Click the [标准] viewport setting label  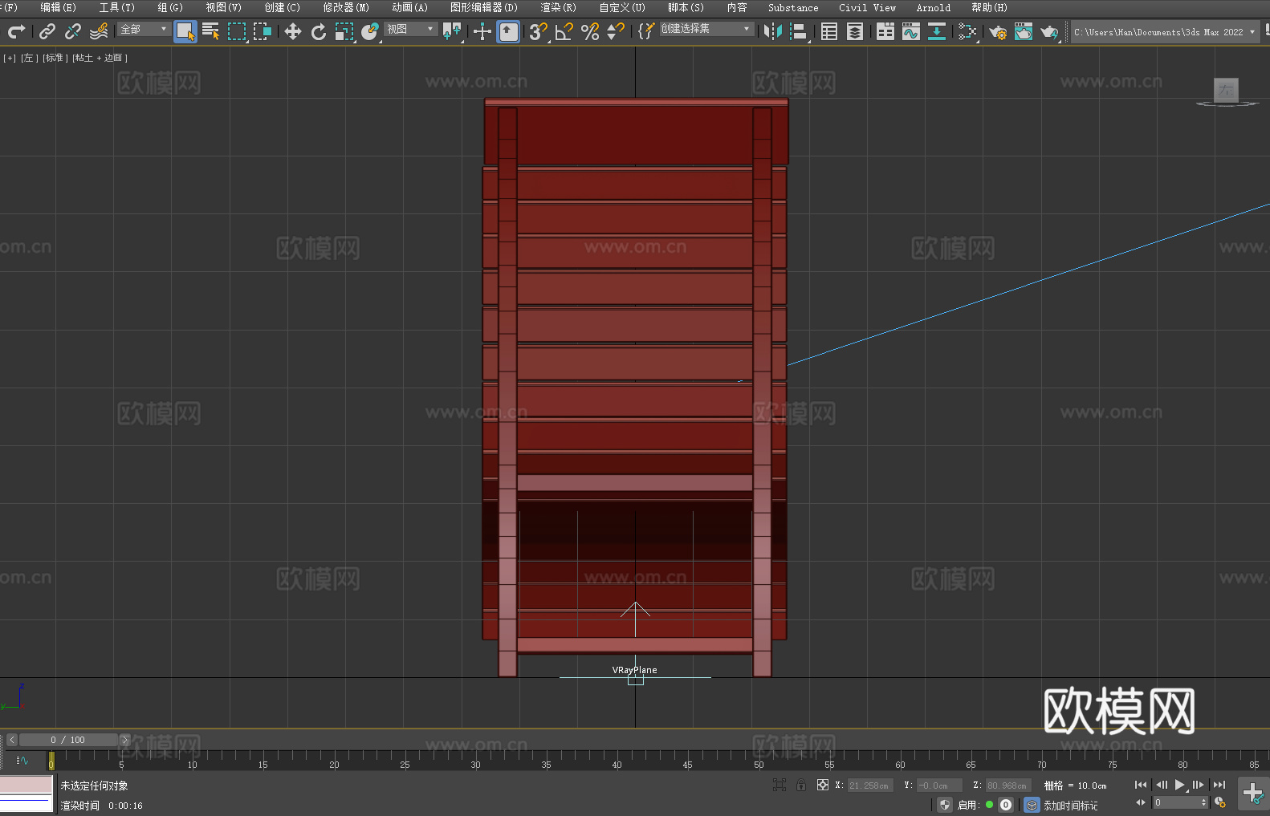tap(55, 58)
